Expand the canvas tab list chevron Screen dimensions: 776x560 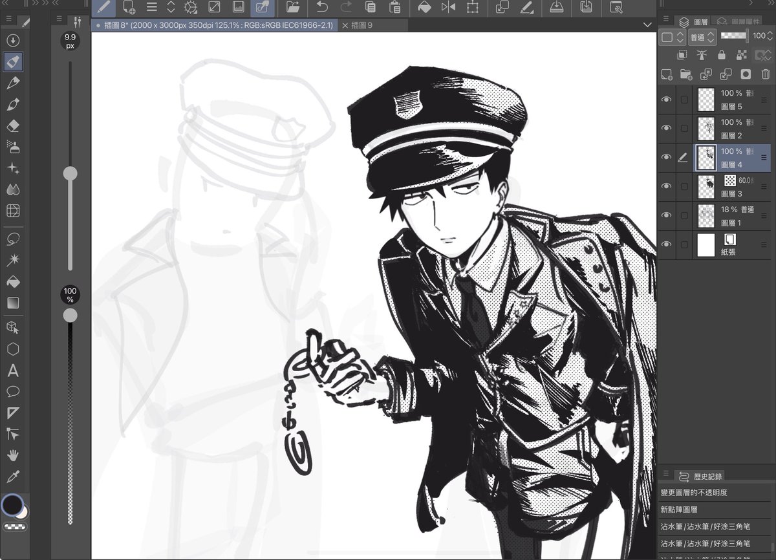click(647, 25)
